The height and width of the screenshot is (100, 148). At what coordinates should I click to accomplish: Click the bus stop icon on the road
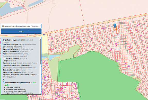tap(44, 35)
